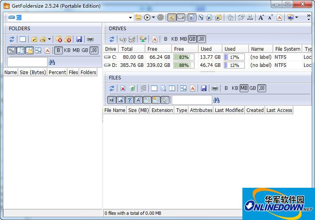Toggle the files count button in FOLDERS toolbar
315x220 pixels.
coord(21,50)
